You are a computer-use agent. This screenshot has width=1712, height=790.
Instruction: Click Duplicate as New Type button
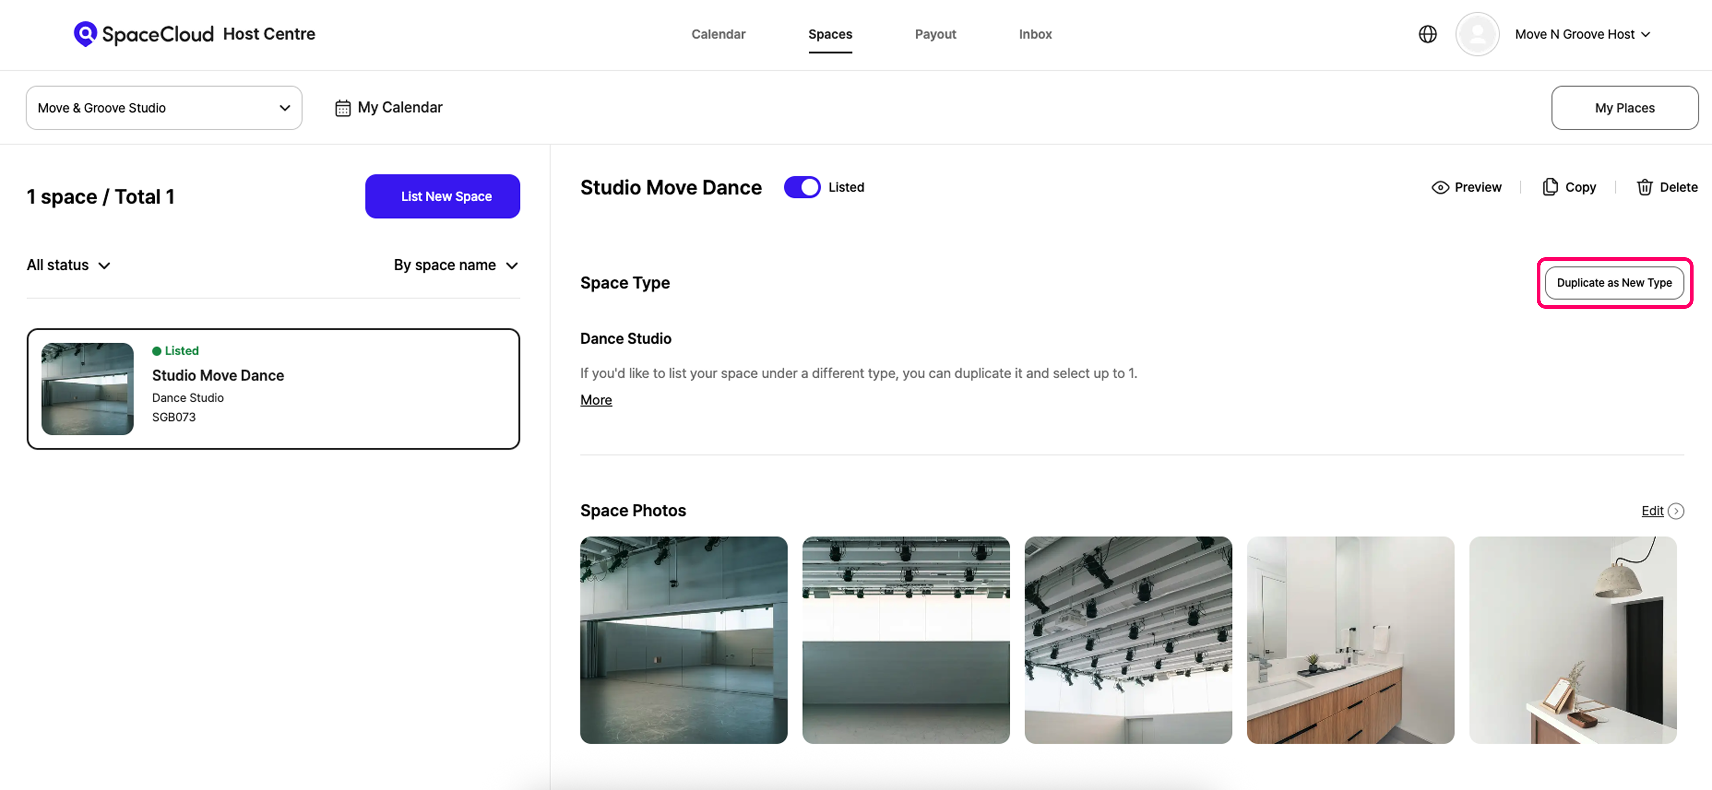1614,282
